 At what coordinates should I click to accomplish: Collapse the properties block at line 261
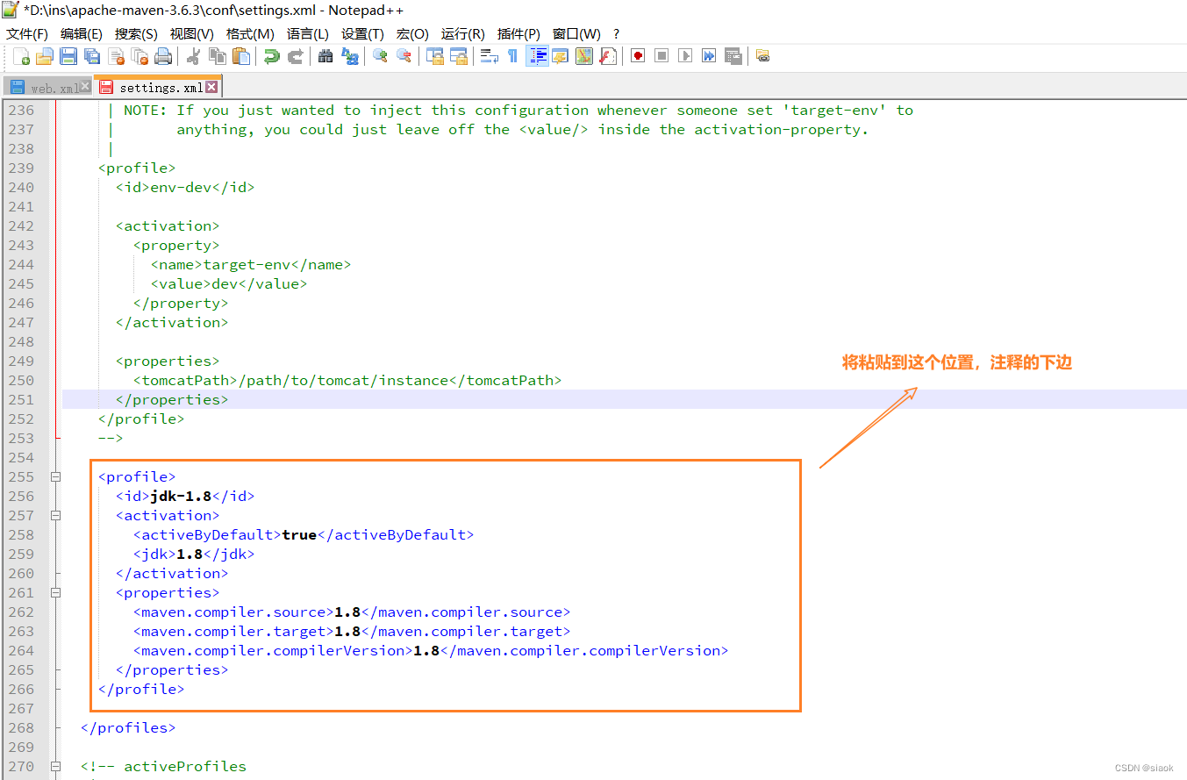(x=56, y=593)
